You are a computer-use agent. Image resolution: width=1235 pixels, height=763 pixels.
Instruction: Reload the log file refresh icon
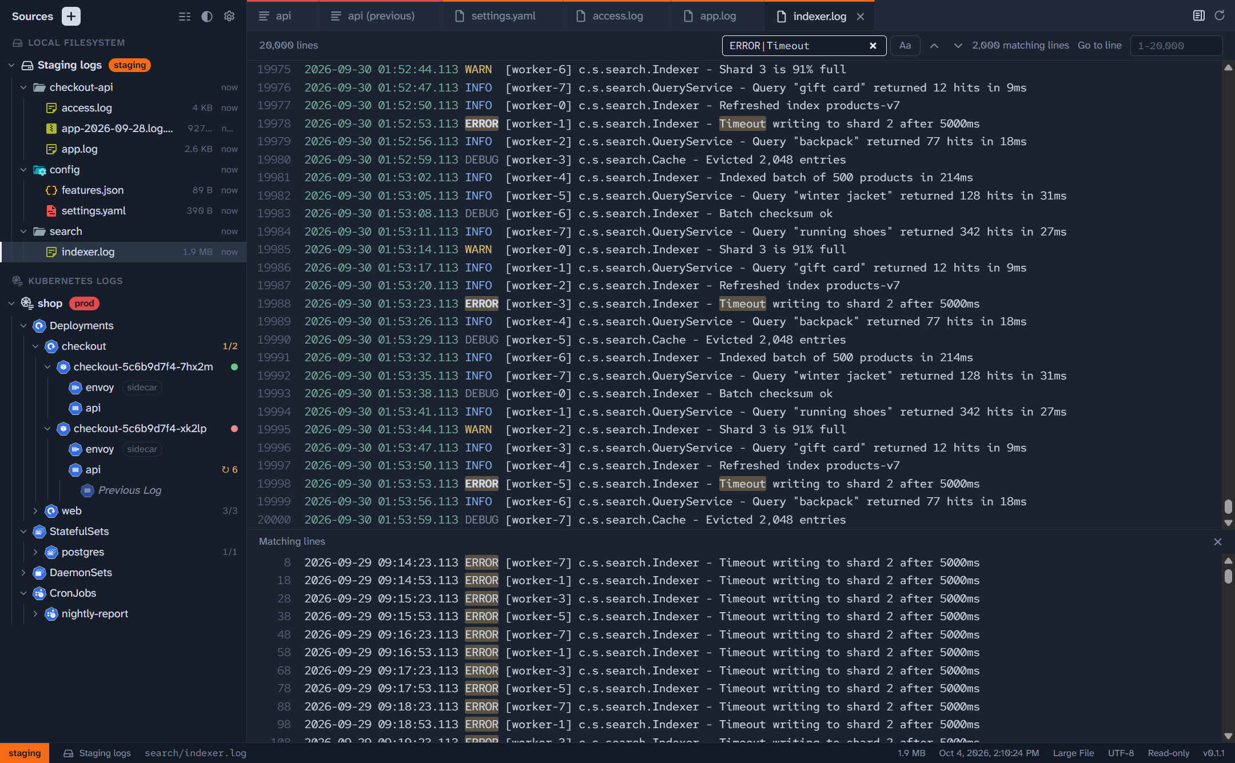(1220, 15)
